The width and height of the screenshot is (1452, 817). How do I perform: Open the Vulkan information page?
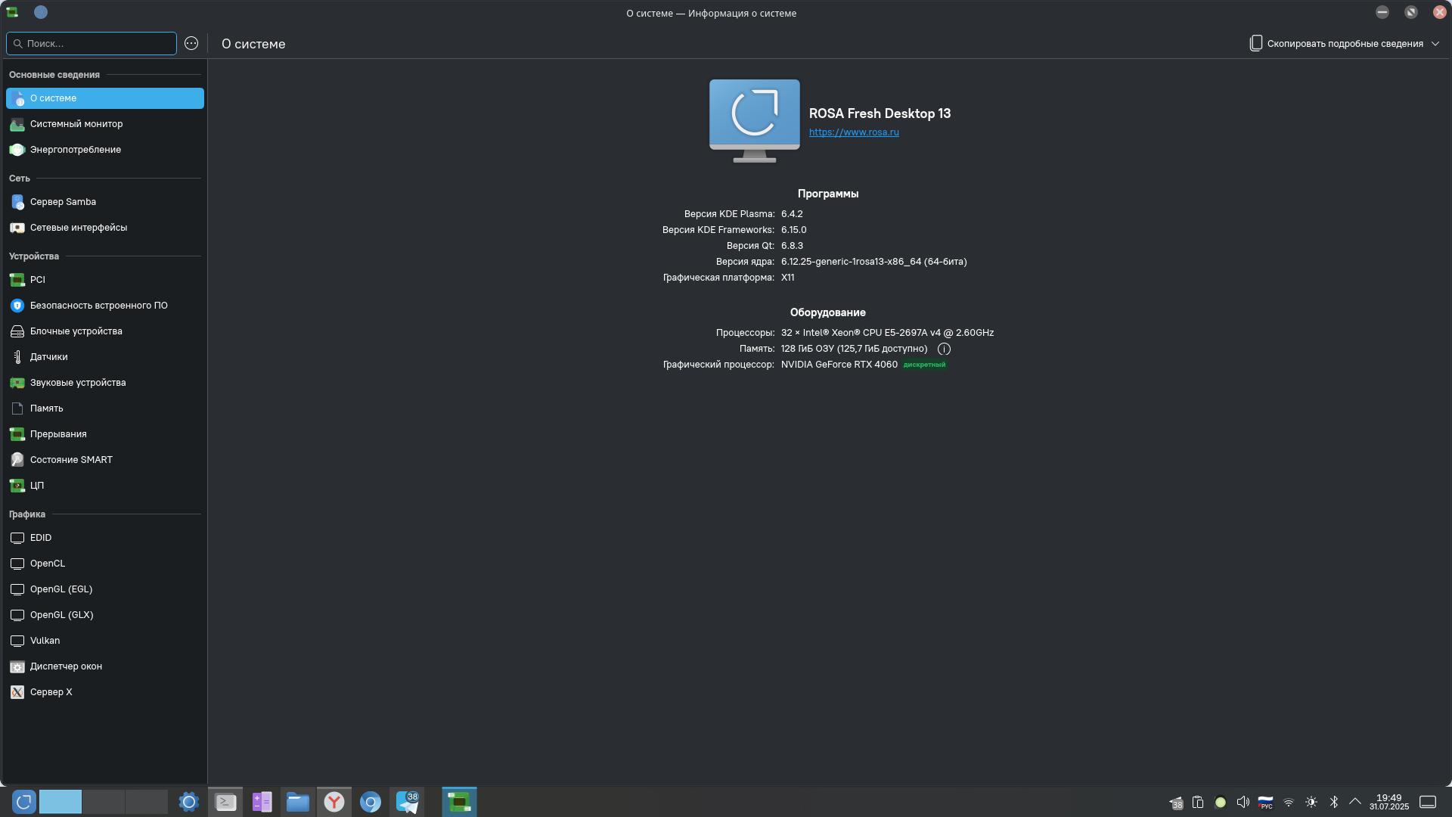tap(45, 641)
